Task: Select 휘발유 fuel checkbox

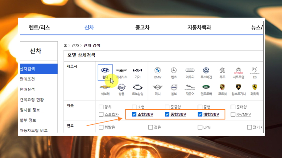Action: pos(101,127)
